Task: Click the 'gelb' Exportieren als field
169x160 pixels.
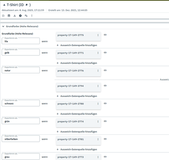Action: pyautogui.click(x=21, y=52)
